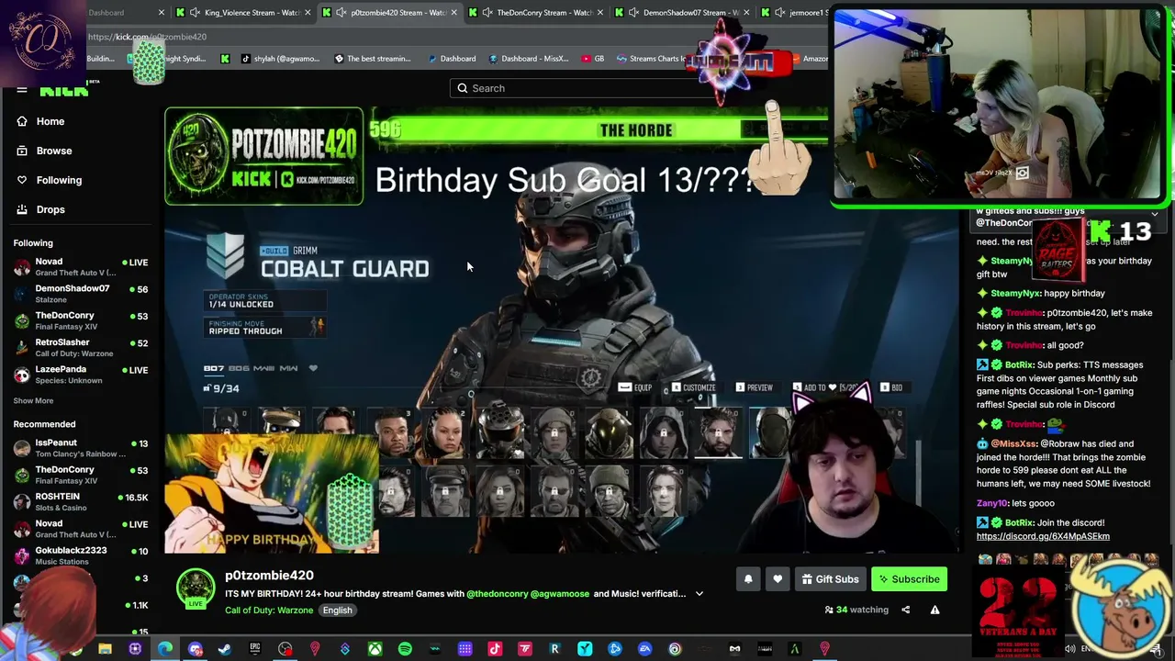Open the @agwamoose mention link
This screenshot has height=661, width=1175.
pos(560,594)
